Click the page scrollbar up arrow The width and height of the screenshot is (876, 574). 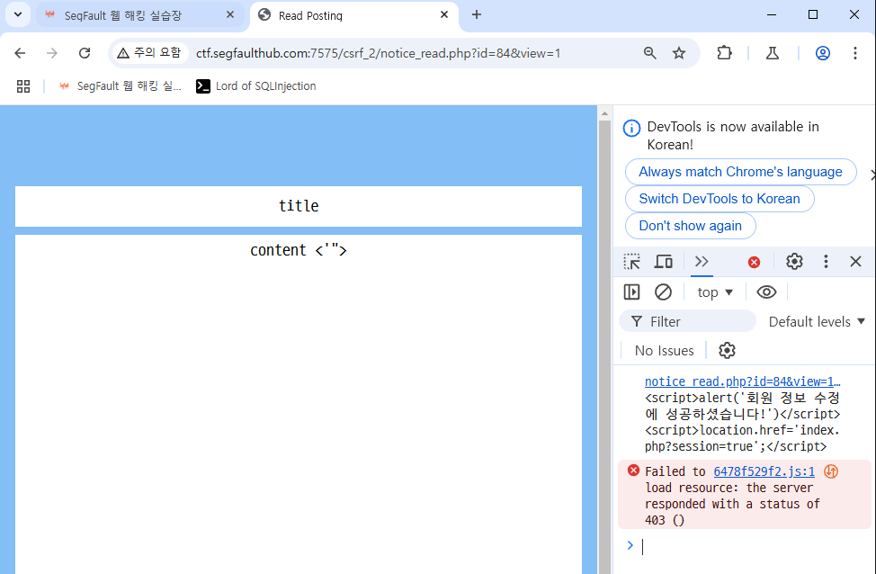point(604,113)
